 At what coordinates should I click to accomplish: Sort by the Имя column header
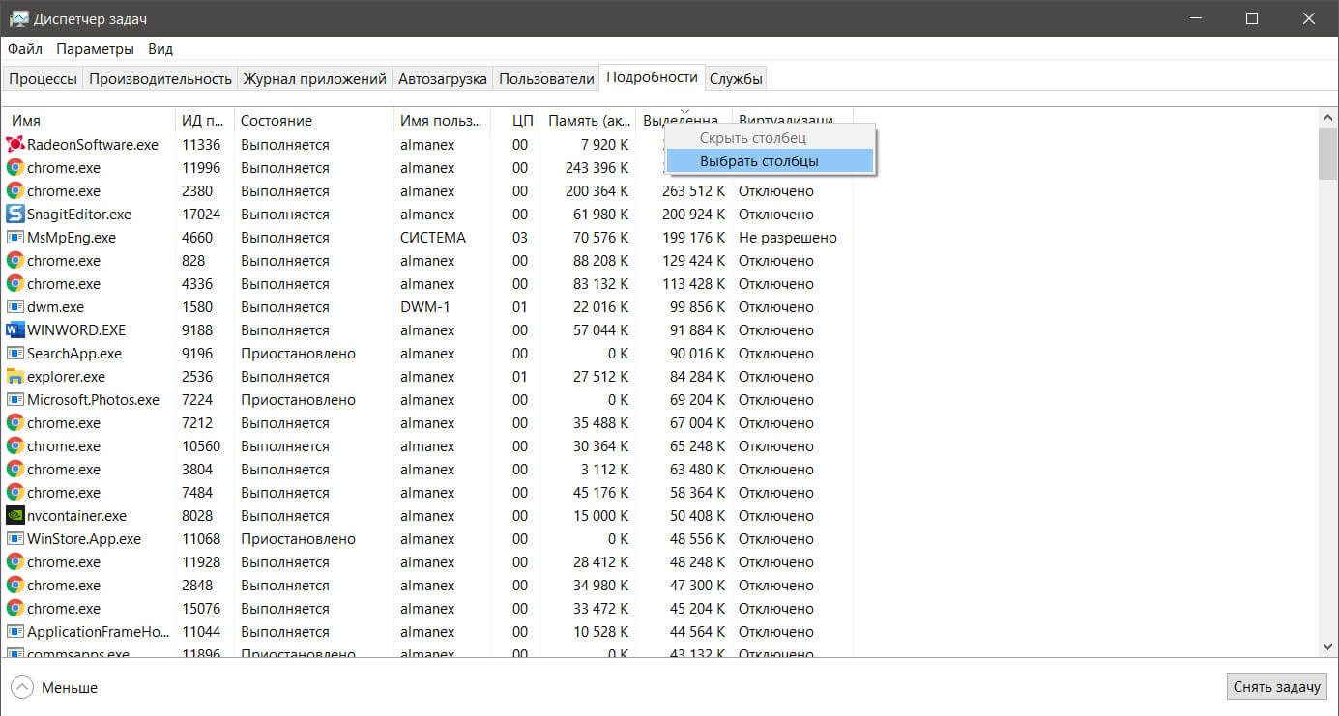(x=89, y=121)
